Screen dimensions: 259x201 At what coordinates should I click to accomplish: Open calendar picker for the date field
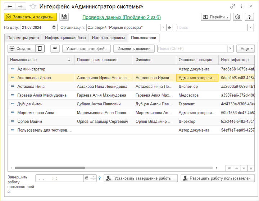click(x=54, y=27)
